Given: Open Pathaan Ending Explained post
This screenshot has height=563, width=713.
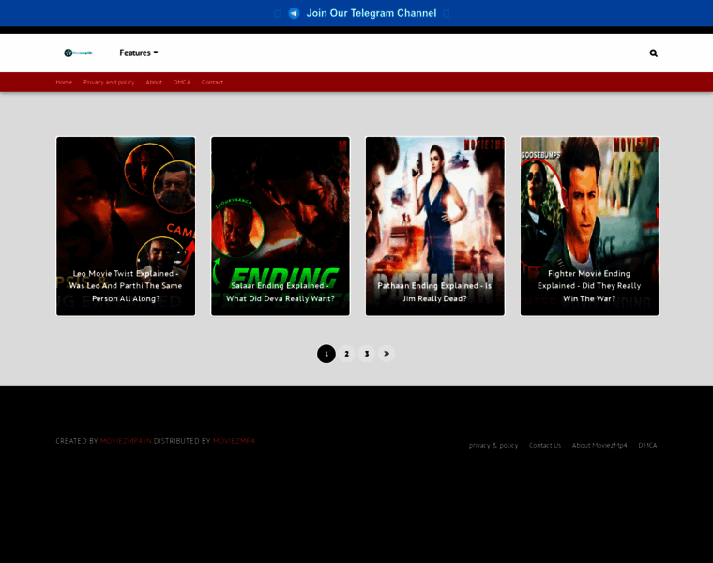Looking at the screenshot, I should (x=435, y=226).
